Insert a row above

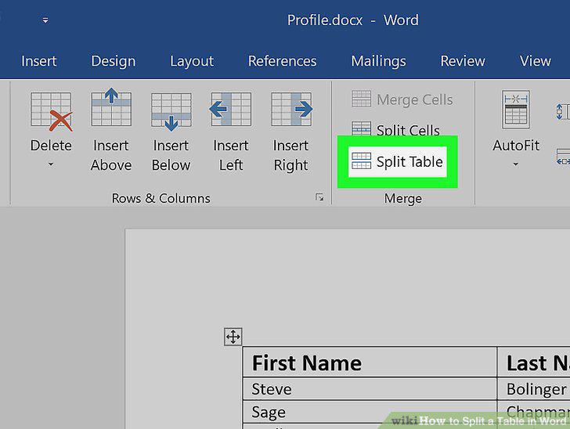pos(111,130)
